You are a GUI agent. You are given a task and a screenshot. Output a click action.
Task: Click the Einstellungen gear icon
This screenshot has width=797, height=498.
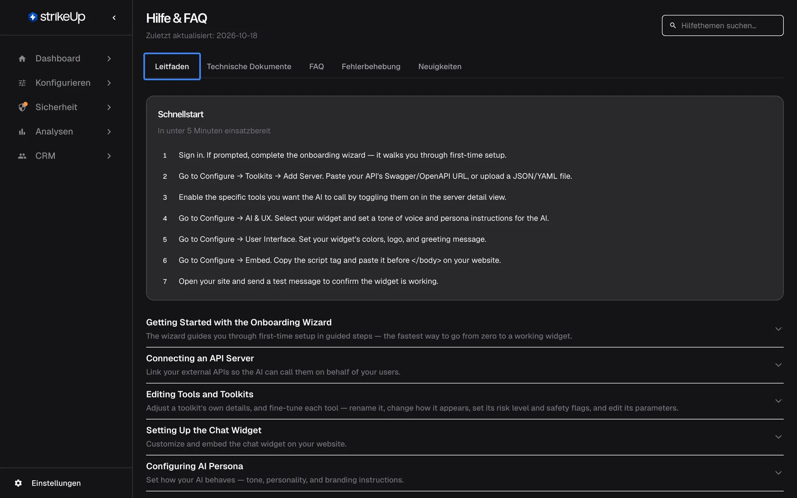pos(18,483)
